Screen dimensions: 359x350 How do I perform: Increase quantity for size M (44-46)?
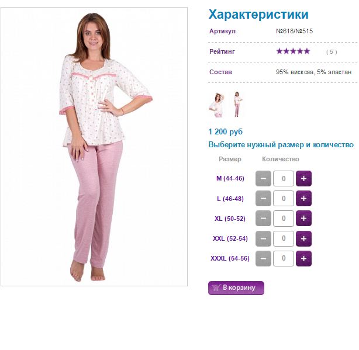[x=303, y=178]
